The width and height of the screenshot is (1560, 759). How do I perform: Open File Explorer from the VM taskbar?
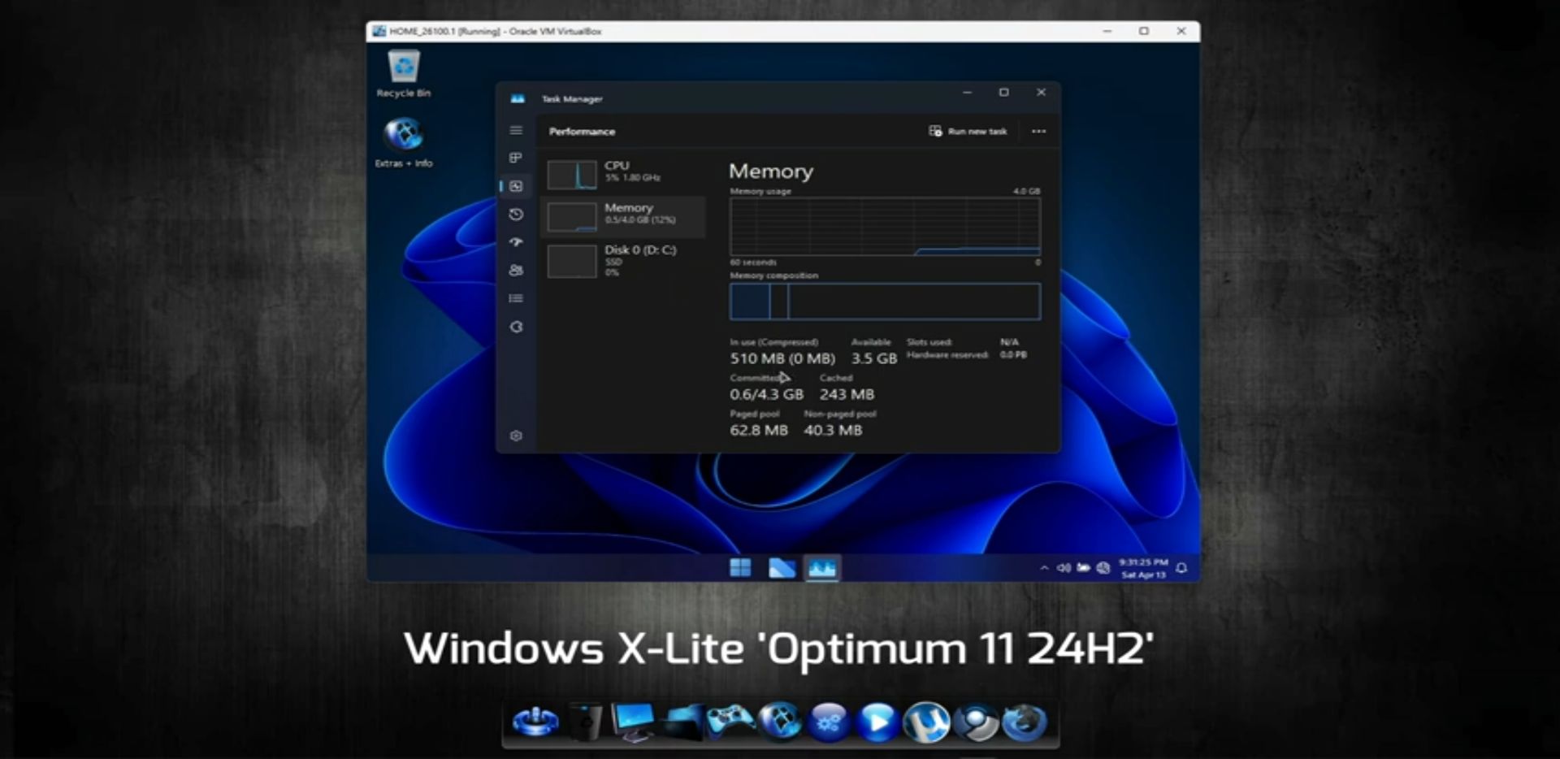click(x=782, y=568)
